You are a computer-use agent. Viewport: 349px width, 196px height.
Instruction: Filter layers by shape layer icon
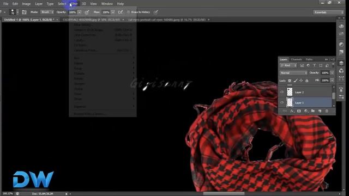pyautogui.click(x=321, y=65)
